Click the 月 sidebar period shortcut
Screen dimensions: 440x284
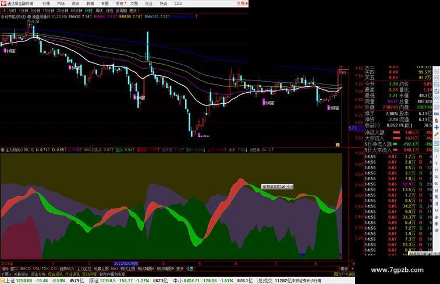click(437, 204)
